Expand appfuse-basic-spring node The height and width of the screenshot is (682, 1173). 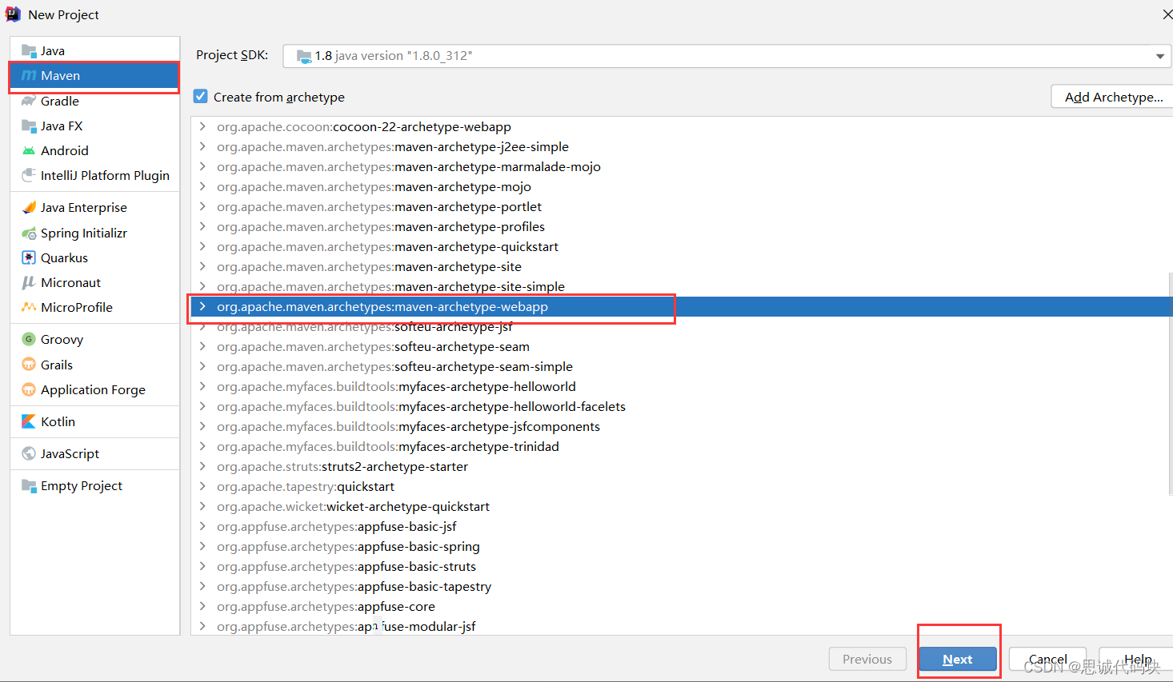pos(202,546)
